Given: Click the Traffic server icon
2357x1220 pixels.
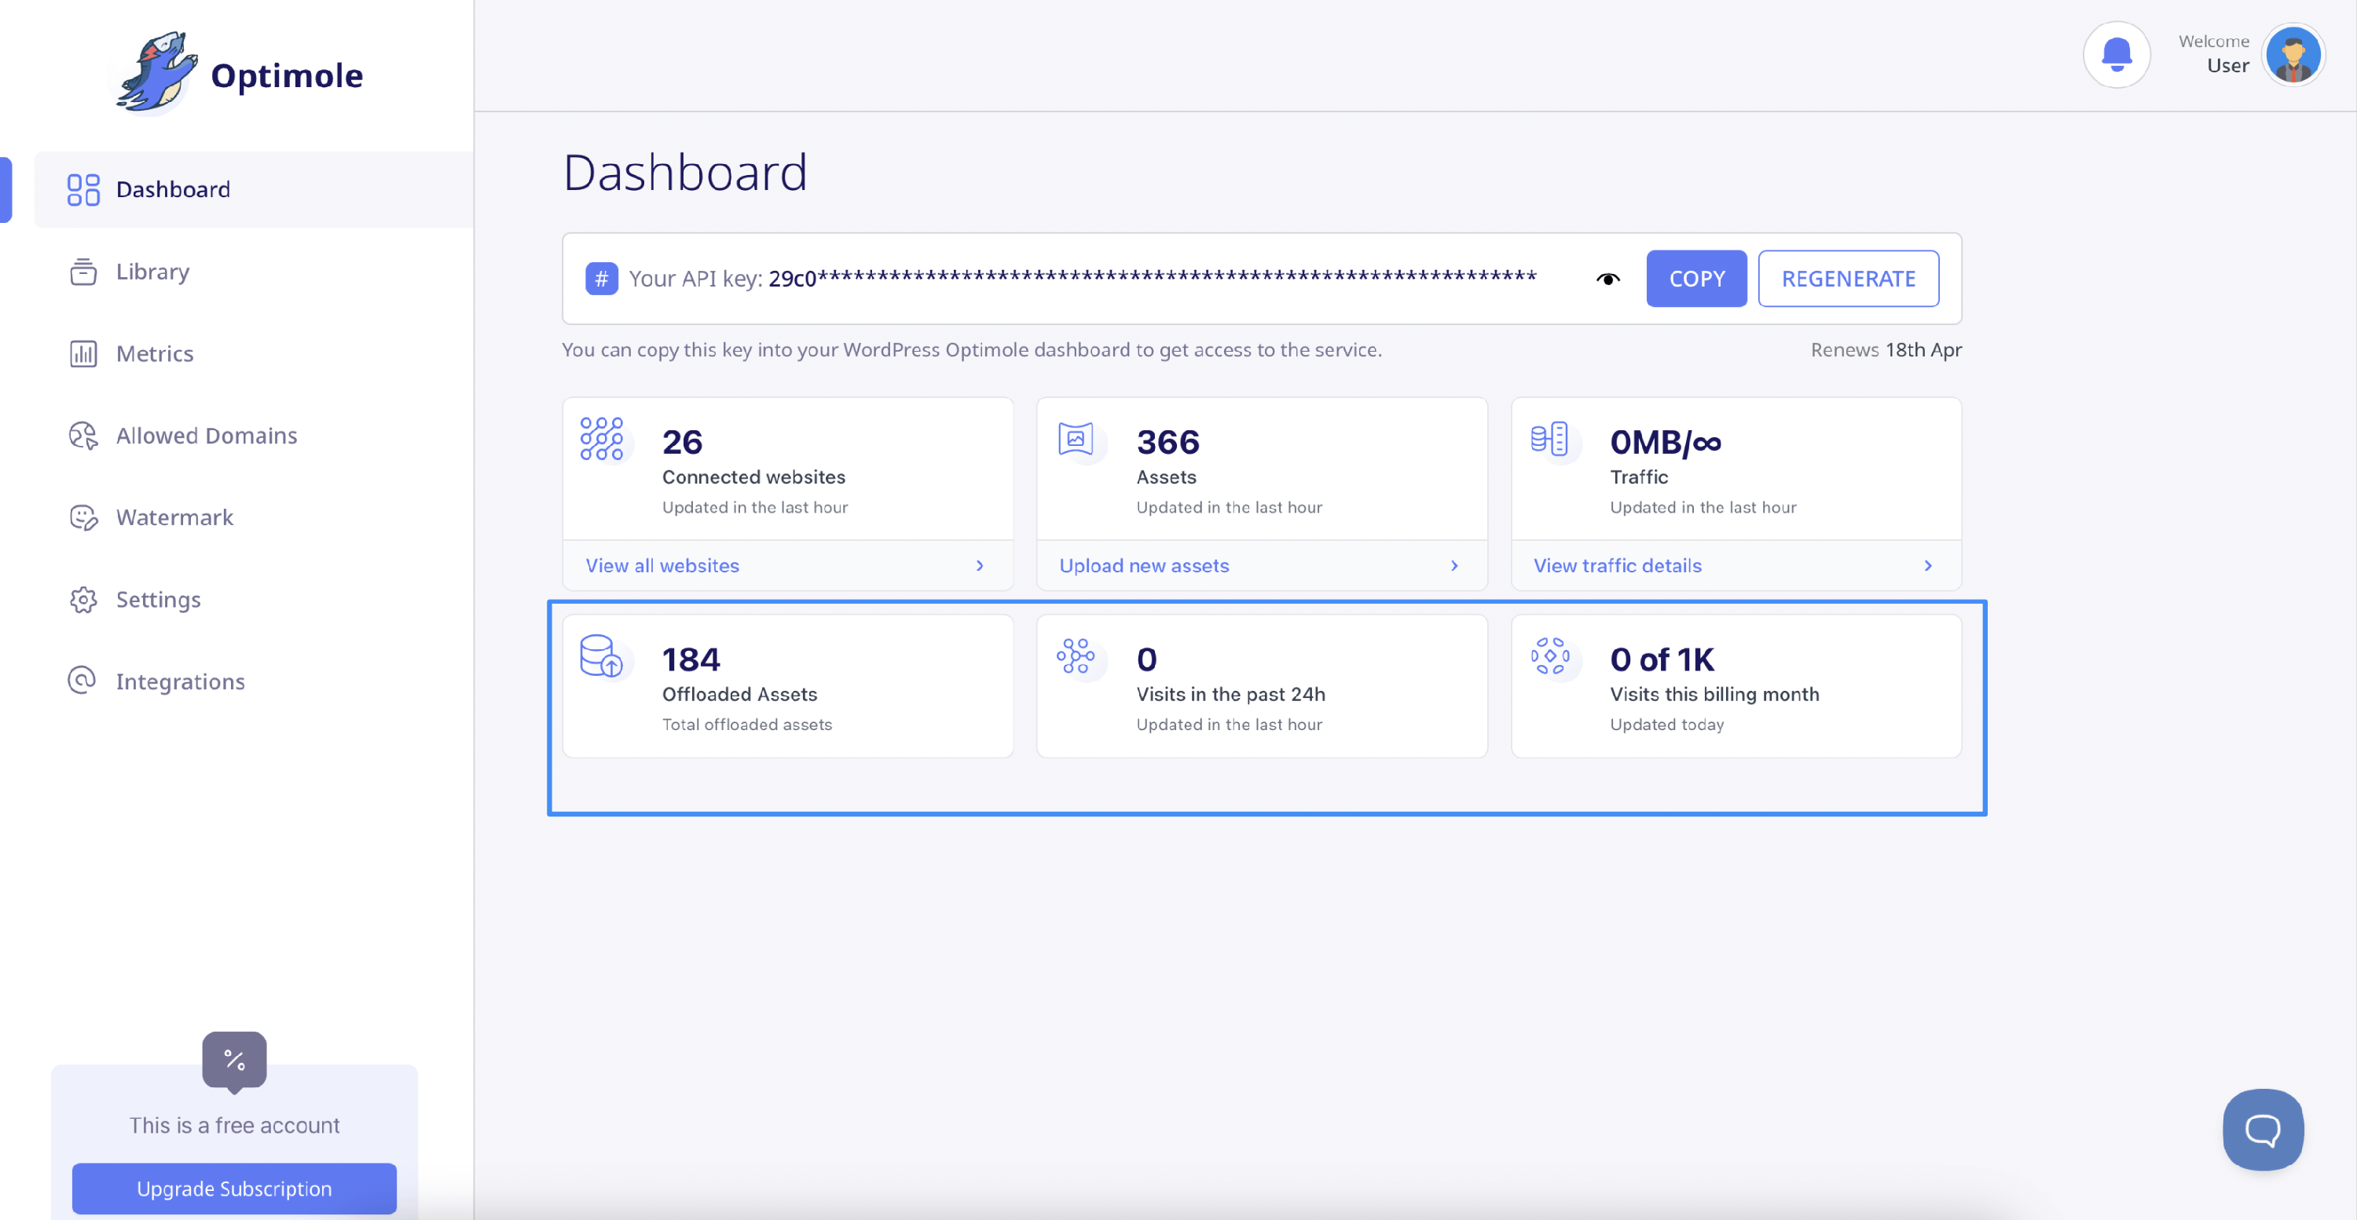Looking at the screenshot, I should [1549, 439].
